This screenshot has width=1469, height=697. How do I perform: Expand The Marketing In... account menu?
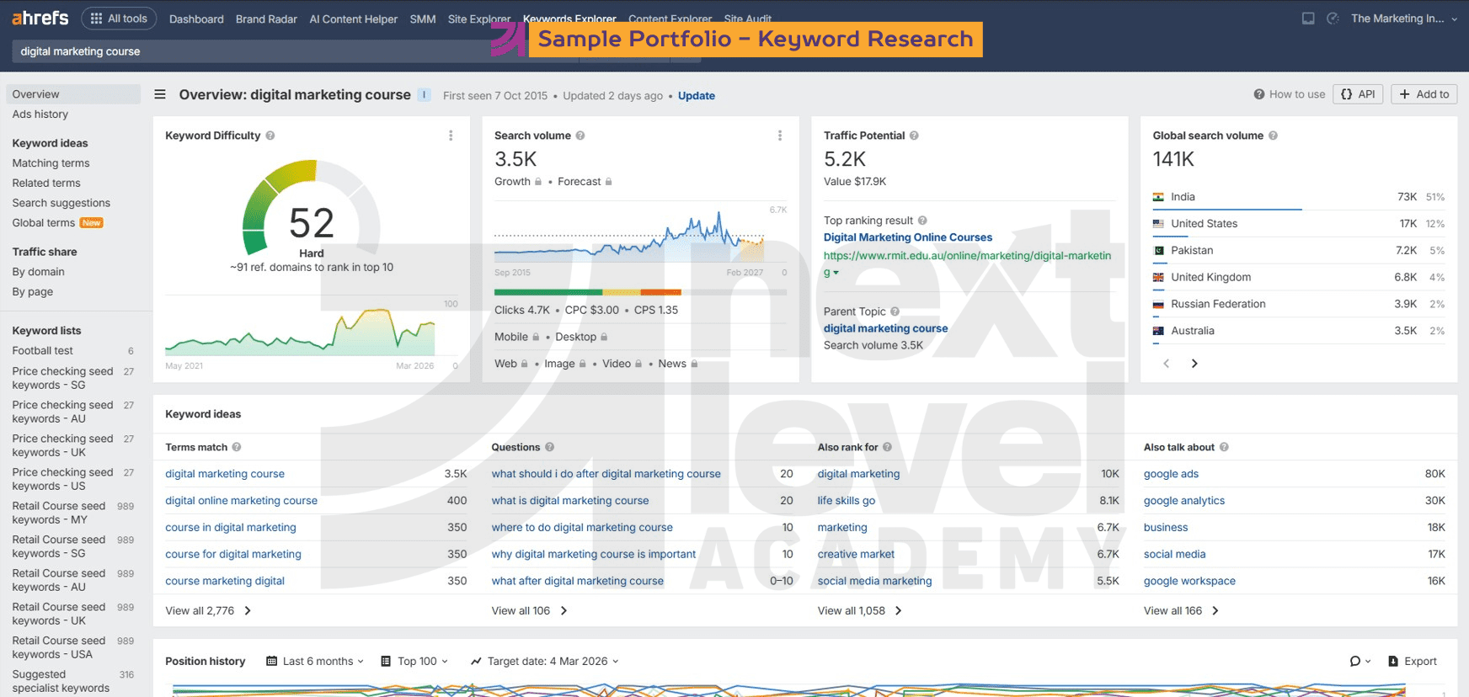[x=1403, y=19]
